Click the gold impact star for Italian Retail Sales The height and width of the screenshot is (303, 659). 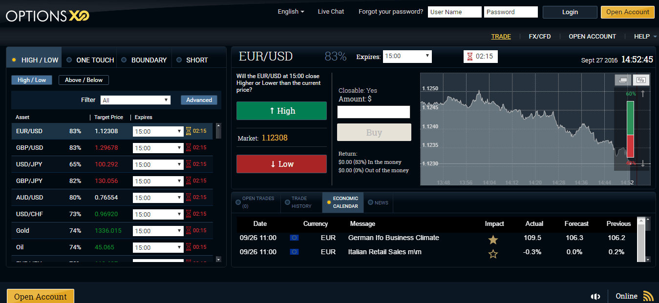click(x=493, y=253)
